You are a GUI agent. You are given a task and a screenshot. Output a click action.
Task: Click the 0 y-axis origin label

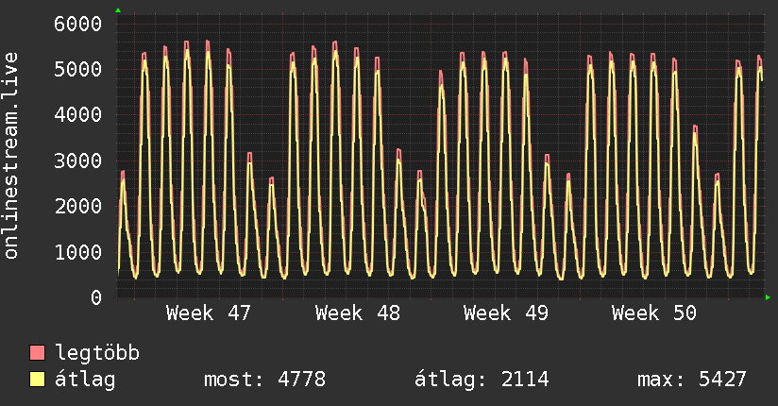coord(95,297)
